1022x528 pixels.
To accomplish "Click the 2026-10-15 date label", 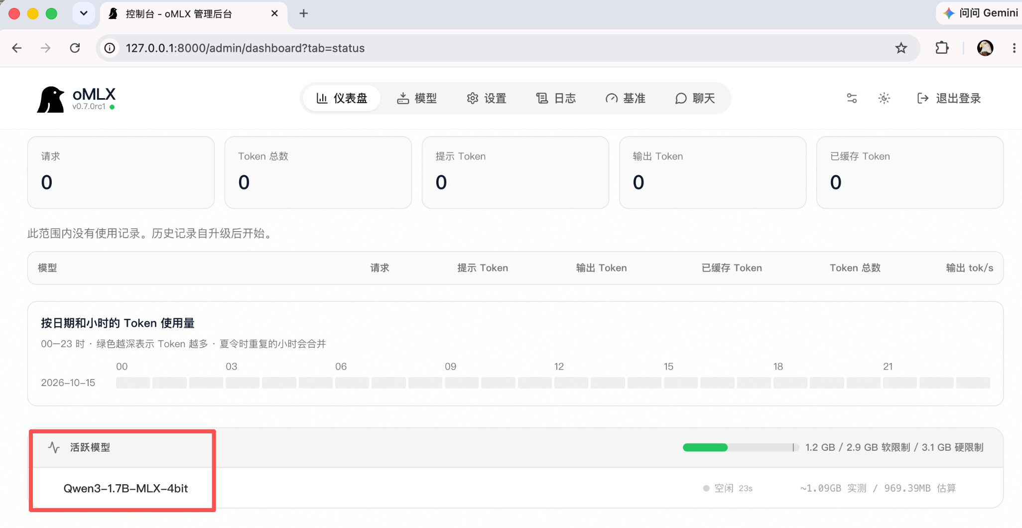I will click(x=68, y=383).
